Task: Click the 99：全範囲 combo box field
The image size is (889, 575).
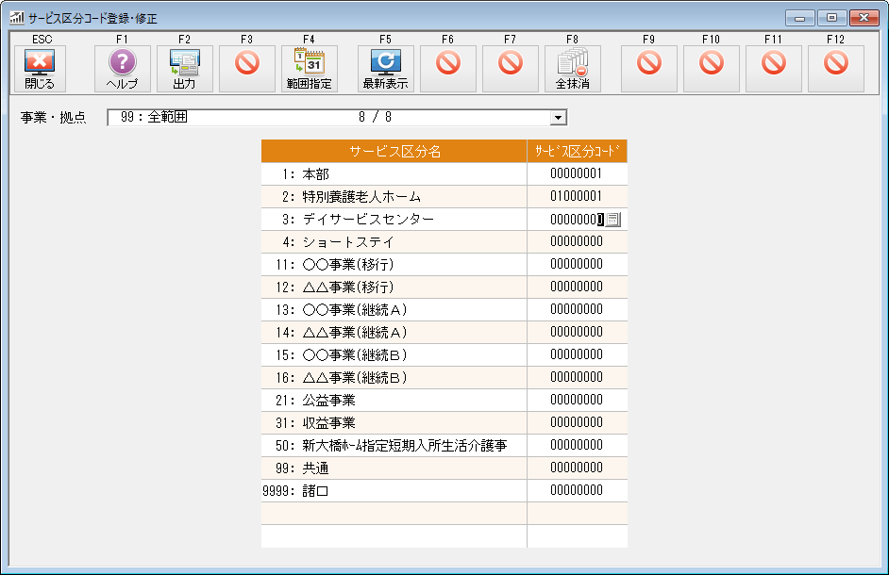Action: point(337,117)
